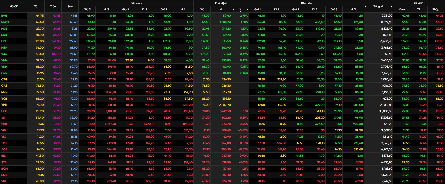445x184 pixels.
Task: Click the Giá 1 header under Bên bán
Action: pos(257,9)
